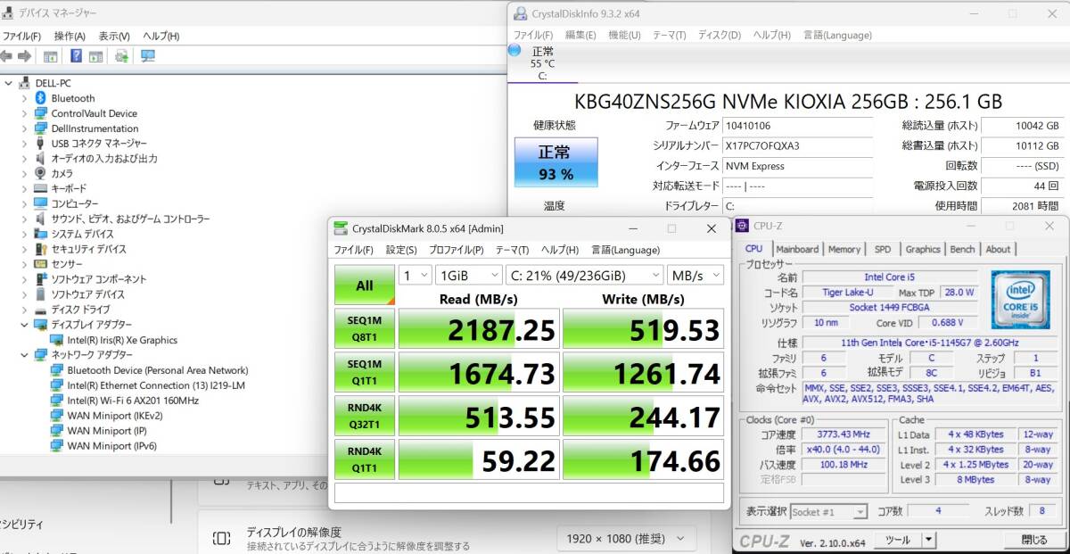This screenshot has width=1070, height=554.
Task: Click the システム デバイス icon
Action: click(40, 235)
